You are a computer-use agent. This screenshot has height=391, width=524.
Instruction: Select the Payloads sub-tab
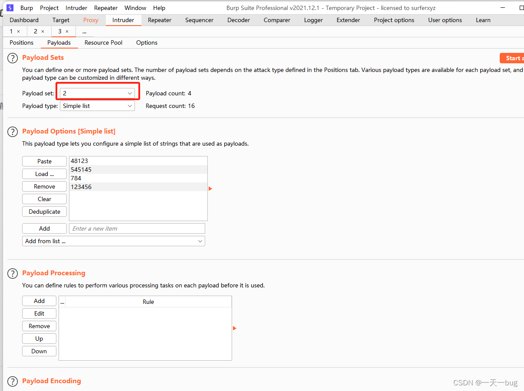coord(59,42)
